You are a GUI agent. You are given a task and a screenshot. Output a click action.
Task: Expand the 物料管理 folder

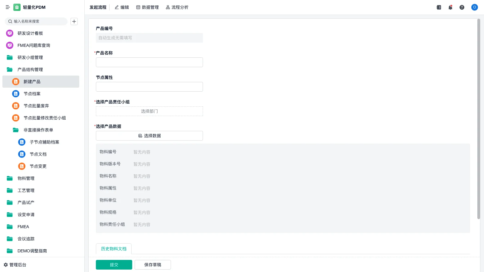pos(26,178)
